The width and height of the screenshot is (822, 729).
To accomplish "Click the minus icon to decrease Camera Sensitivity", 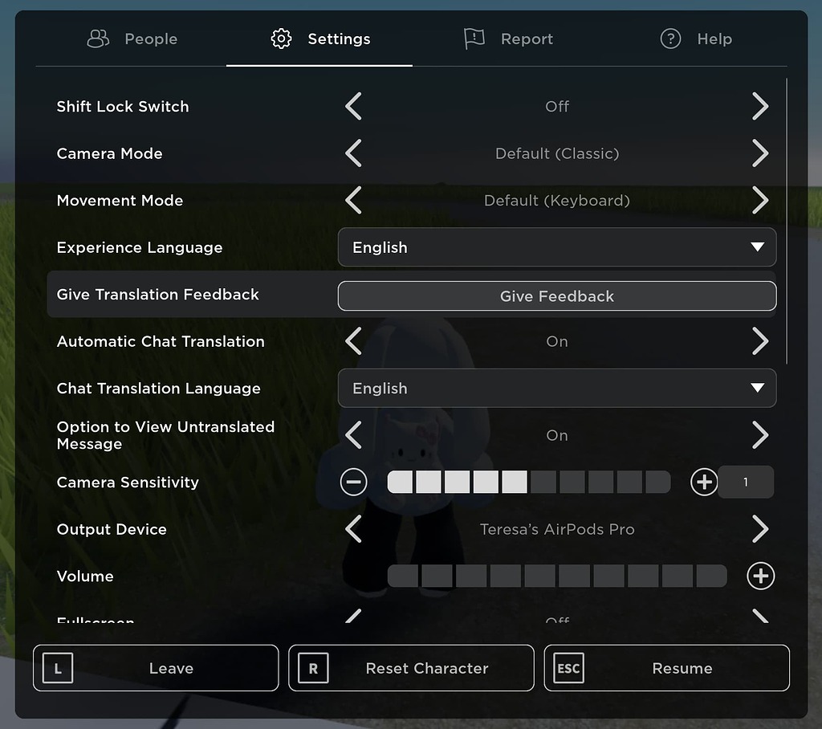I will click(x=353, y=482).
